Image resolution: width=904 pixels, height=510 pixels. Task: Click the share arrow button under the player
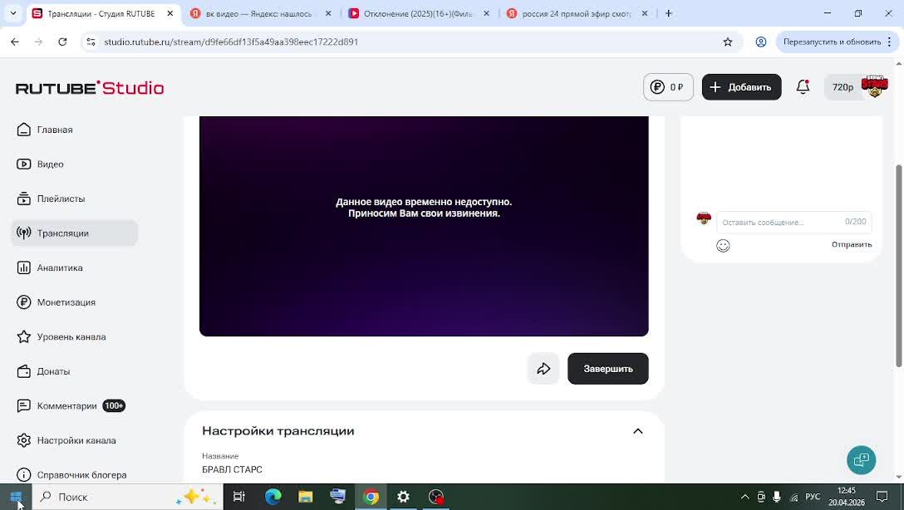coord(543,369)
